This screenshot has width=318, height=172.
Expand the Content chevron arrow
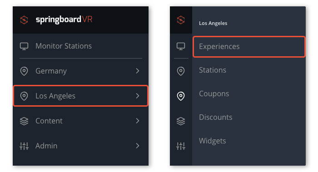(x=138, y=121)
